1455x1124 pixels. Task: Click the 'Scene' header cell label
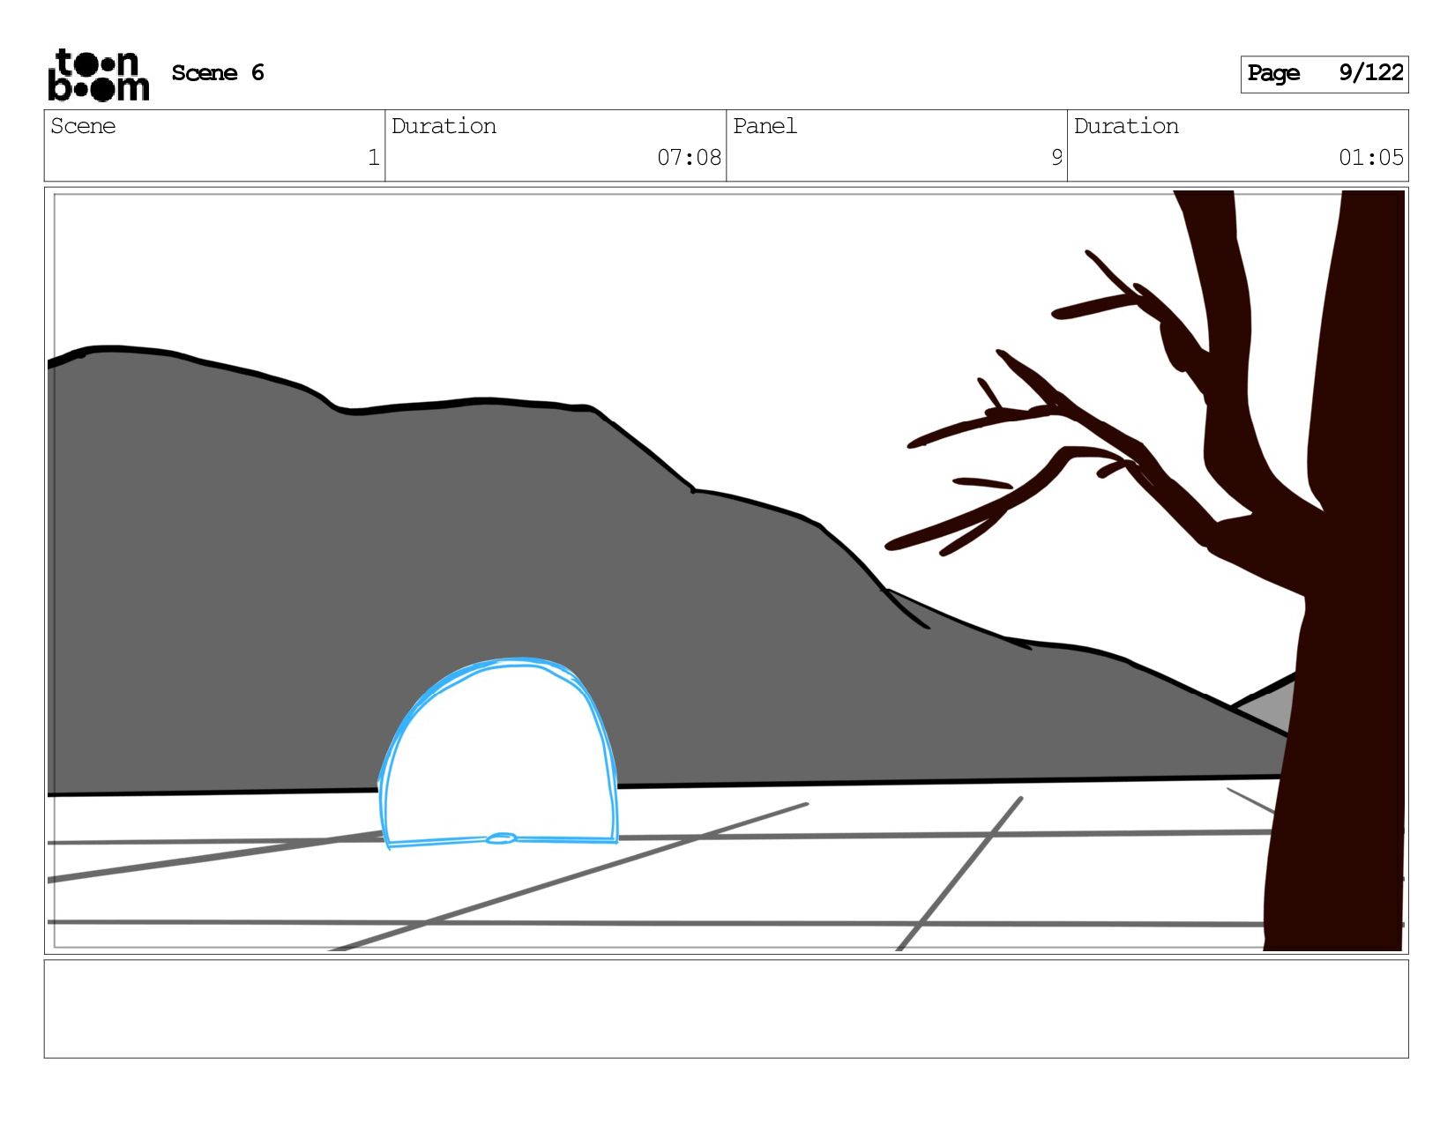(x=83, y=126)
